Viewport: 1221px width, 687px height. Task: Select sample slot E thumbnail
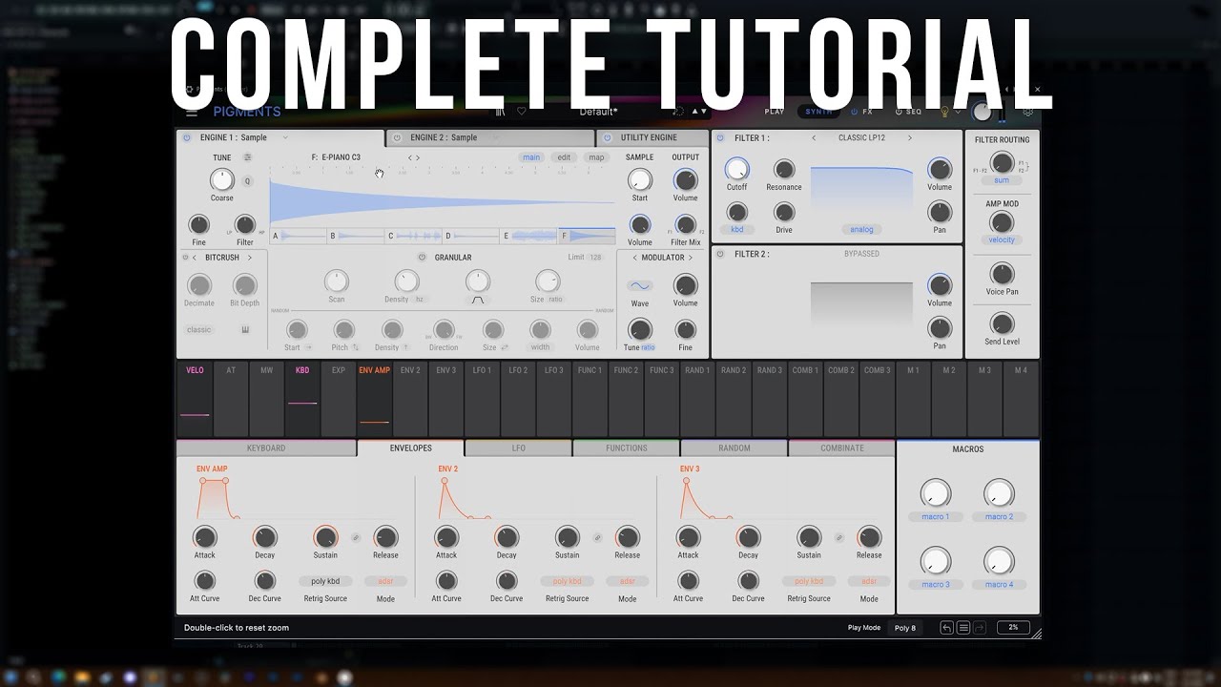click(528, 235)
